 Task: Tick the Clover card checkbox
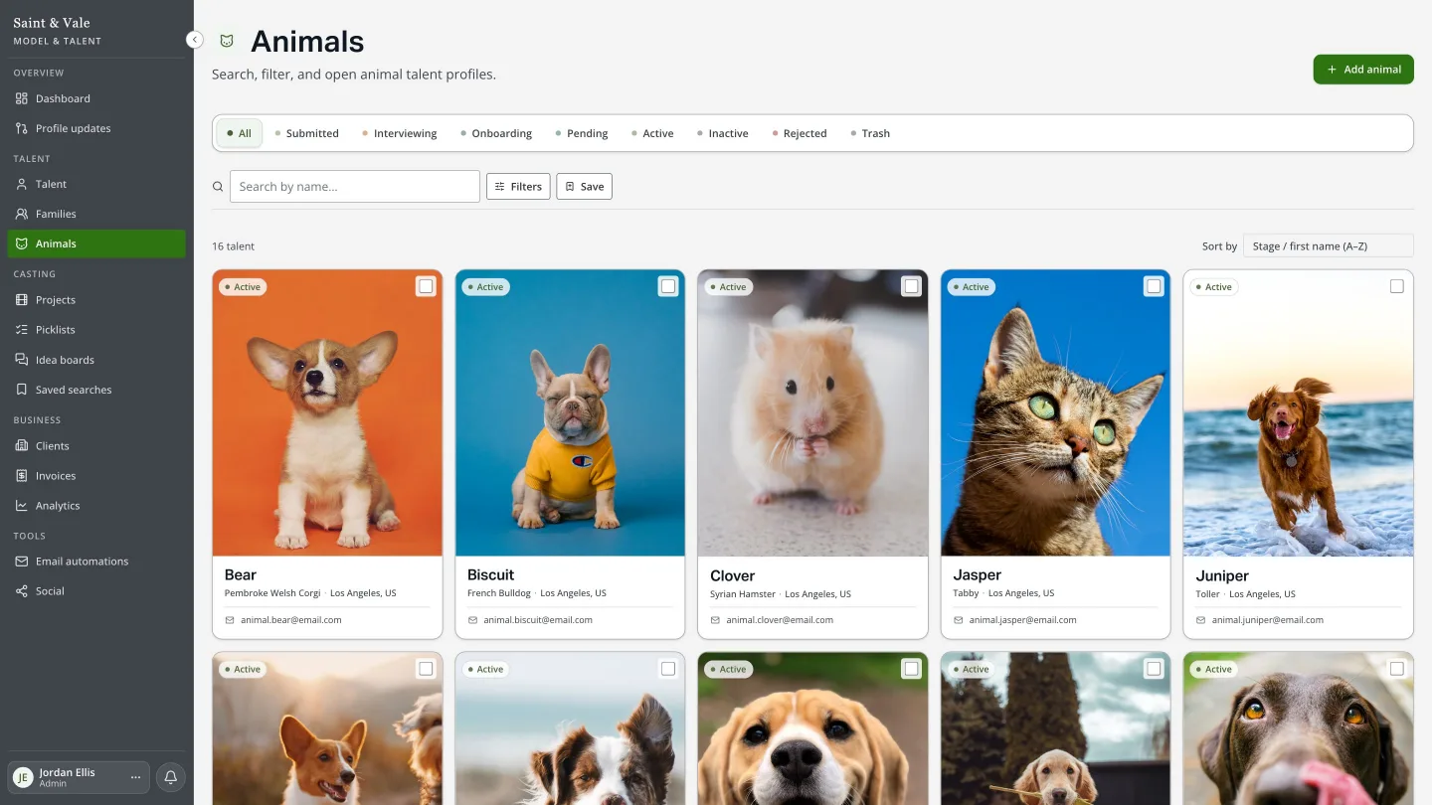click(911, 286)
